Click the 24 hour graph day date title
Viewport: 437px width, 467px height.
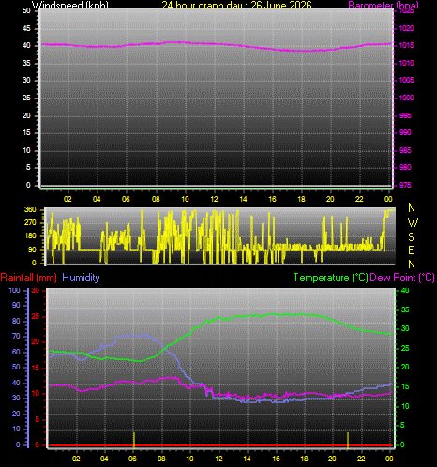(x=236, y=5)
